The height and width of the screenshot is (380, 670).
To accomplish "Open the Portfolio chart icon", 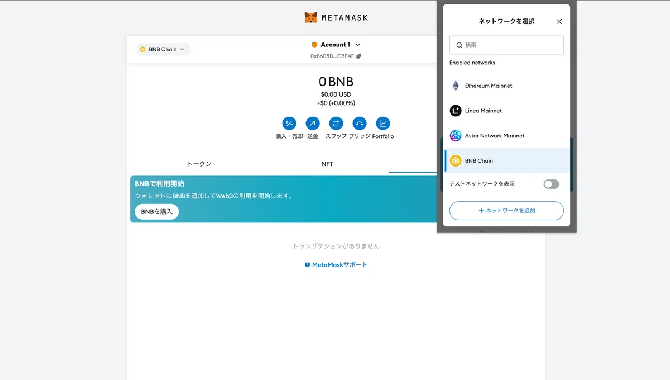I will coord(383,123).
